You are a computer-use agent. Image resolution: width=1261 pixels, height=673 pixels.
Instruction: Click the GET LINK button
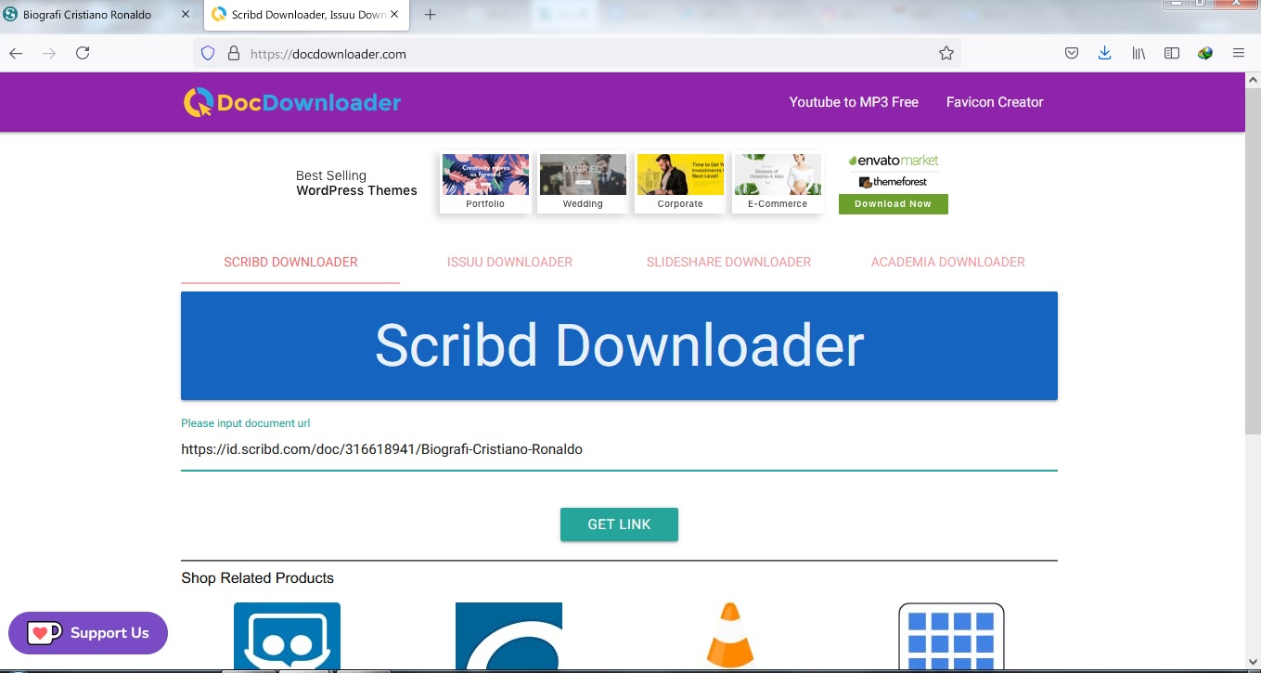(619, 524)
